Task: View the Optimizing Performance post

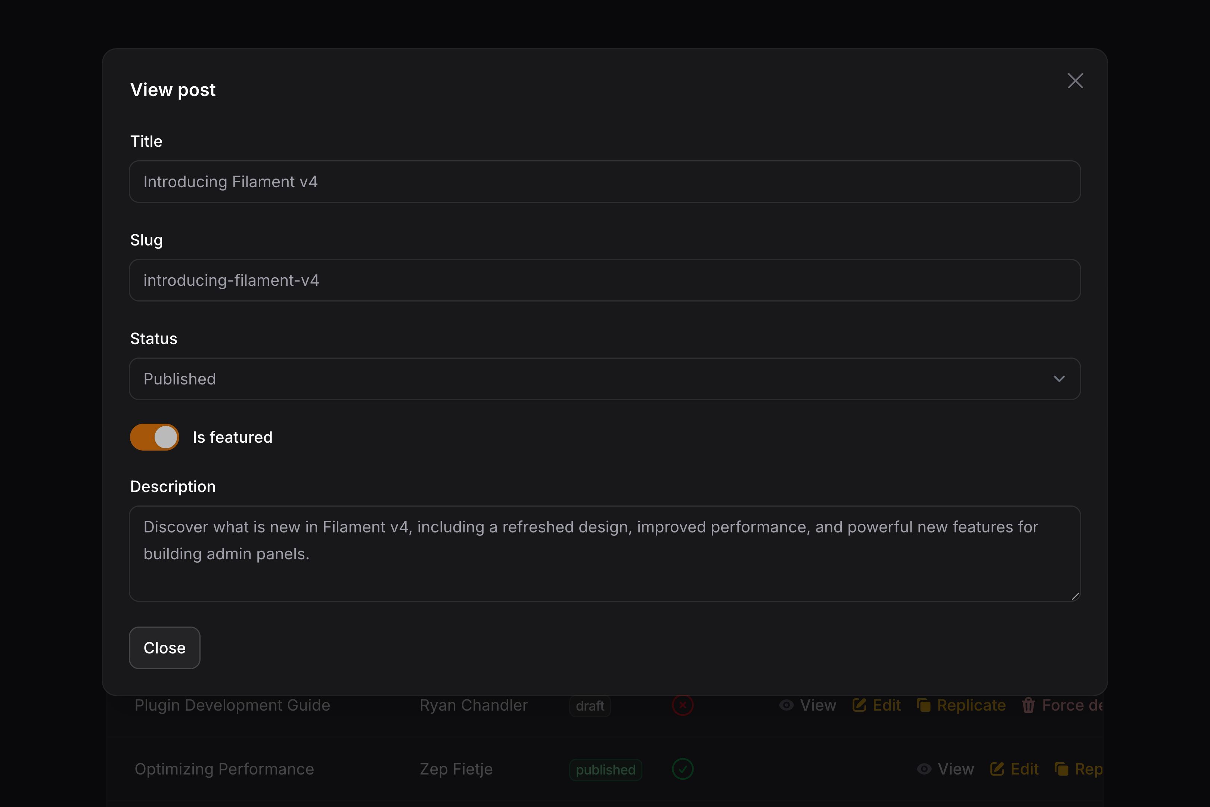Action: point(946,769)
